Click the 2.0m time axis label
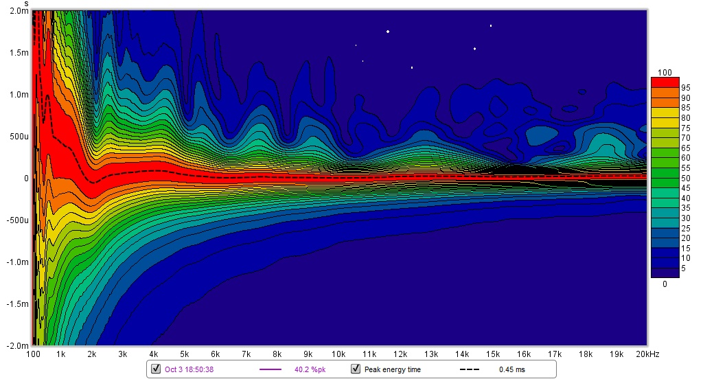 coord(19,11)
